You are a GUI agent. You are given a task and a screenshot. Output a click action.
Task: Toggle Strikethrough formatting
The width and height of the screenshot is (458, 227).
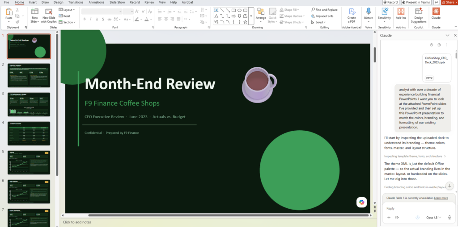tap(110, 19)
